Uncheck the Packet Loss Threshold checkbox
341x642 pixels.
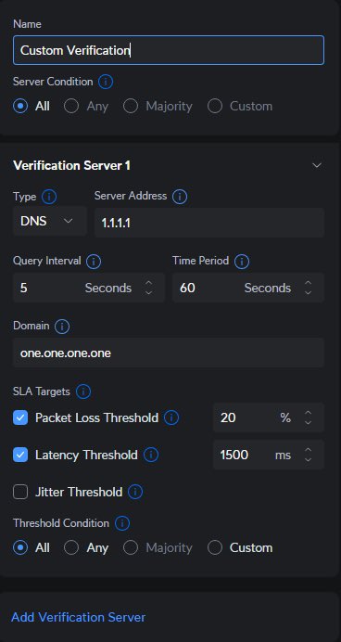point(20,417)
